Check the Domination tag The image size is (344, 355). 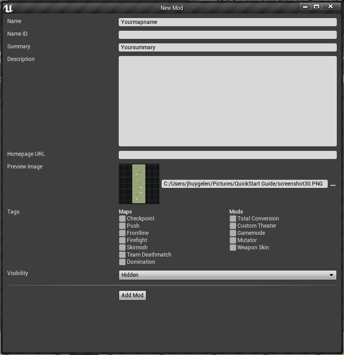point(122,262)
